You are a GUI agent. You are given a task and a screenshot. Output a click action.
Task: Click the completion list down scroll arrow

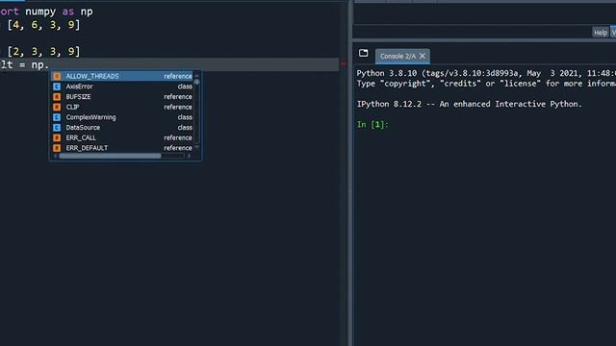[x=196, y=147]
